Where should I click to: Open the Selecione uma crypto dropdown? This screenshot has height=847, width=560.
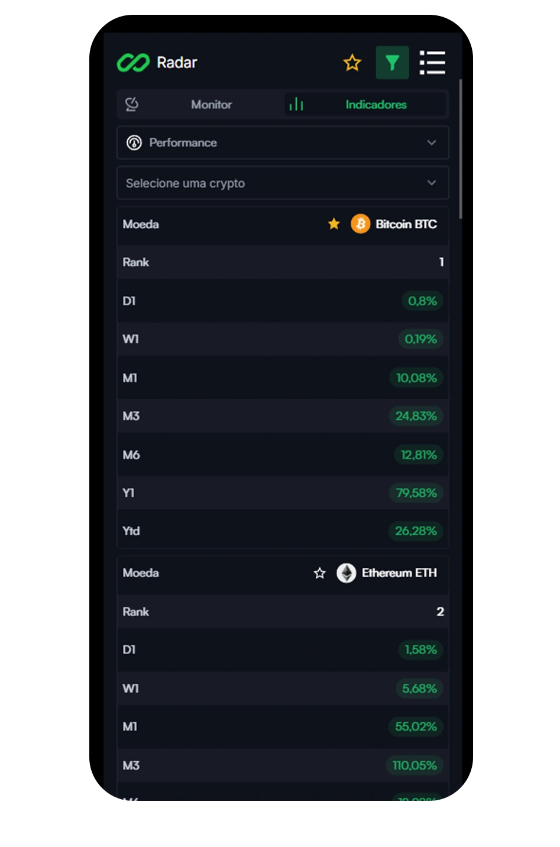[283, 183]
